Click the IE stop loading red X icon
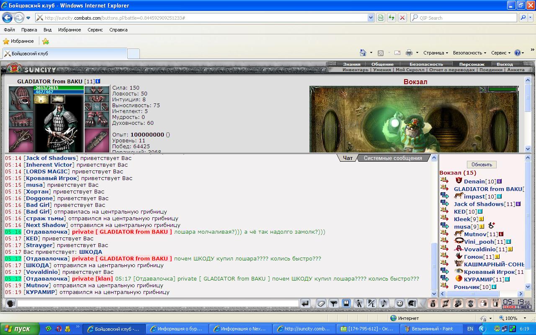Viewport: 536px width, 335px height. tap(402, 18)
